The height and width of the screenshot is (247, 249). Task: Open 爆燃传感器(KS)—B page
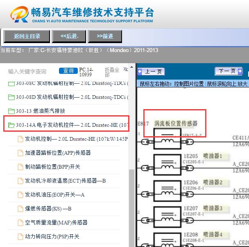[x=48, y=209]
